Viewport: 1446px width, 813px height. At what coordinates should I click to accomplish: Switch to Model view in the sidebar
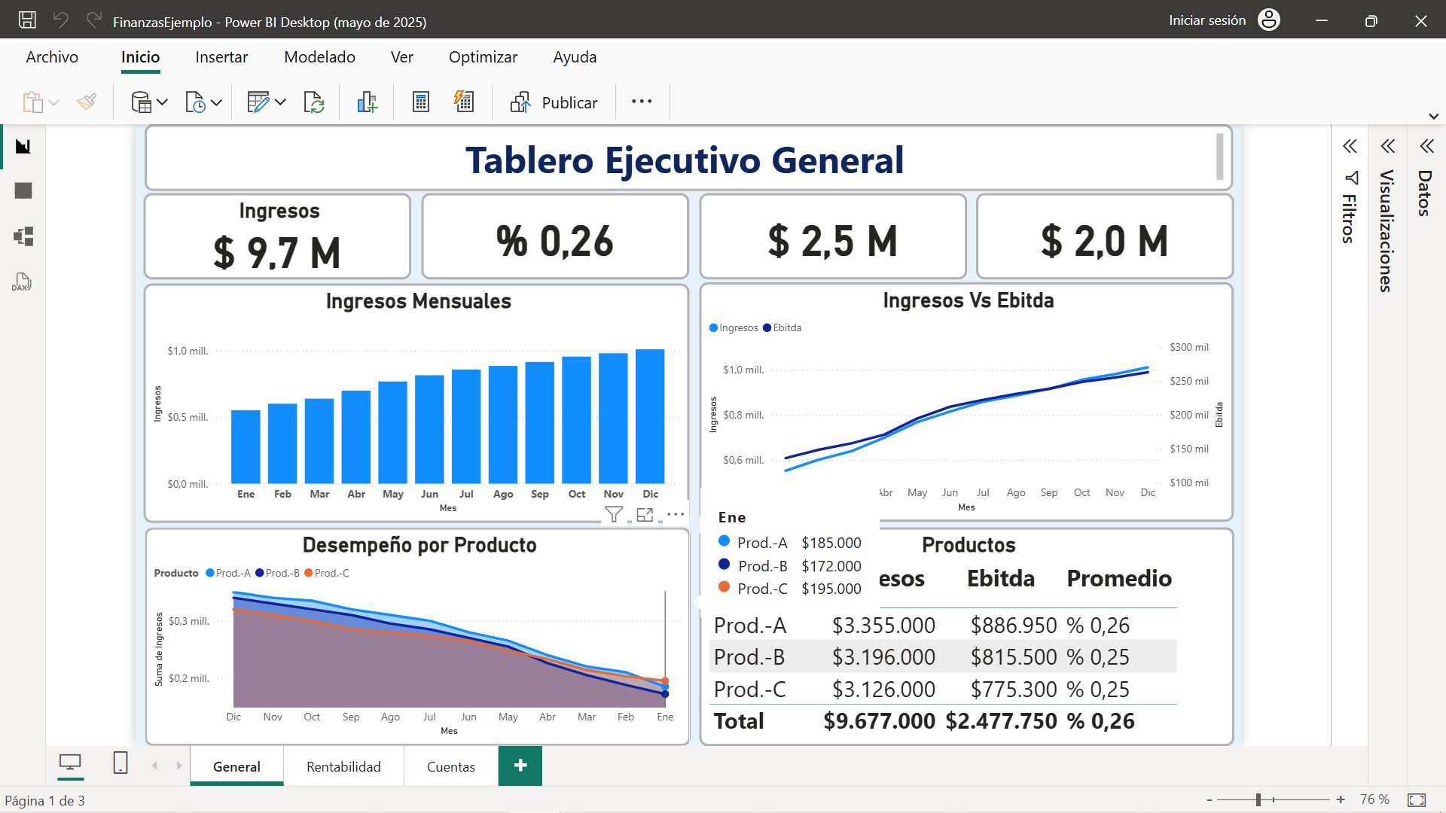point(23,236)
